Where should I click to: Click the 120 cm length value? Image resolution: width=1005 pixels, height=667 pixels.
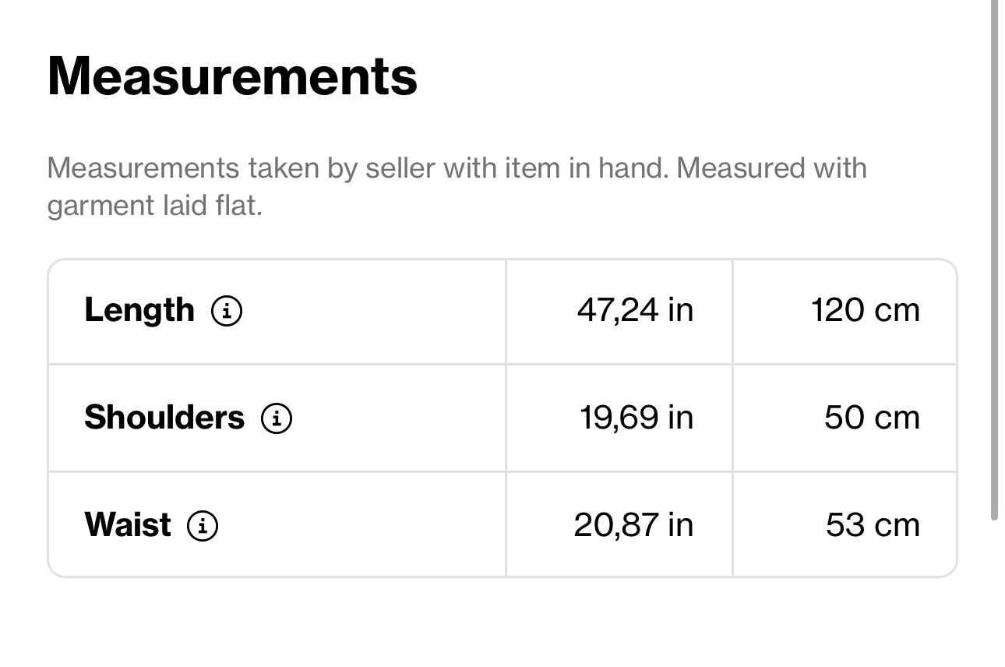click(865, 310)
